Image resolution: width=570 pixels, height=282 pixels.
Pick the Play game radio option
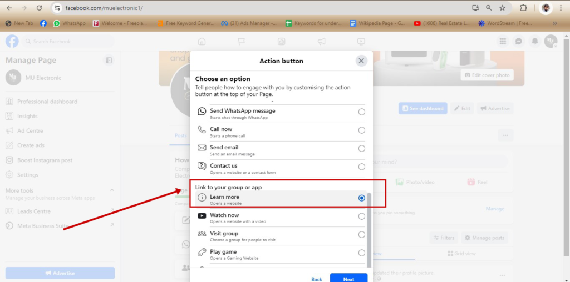pos(361,253)
